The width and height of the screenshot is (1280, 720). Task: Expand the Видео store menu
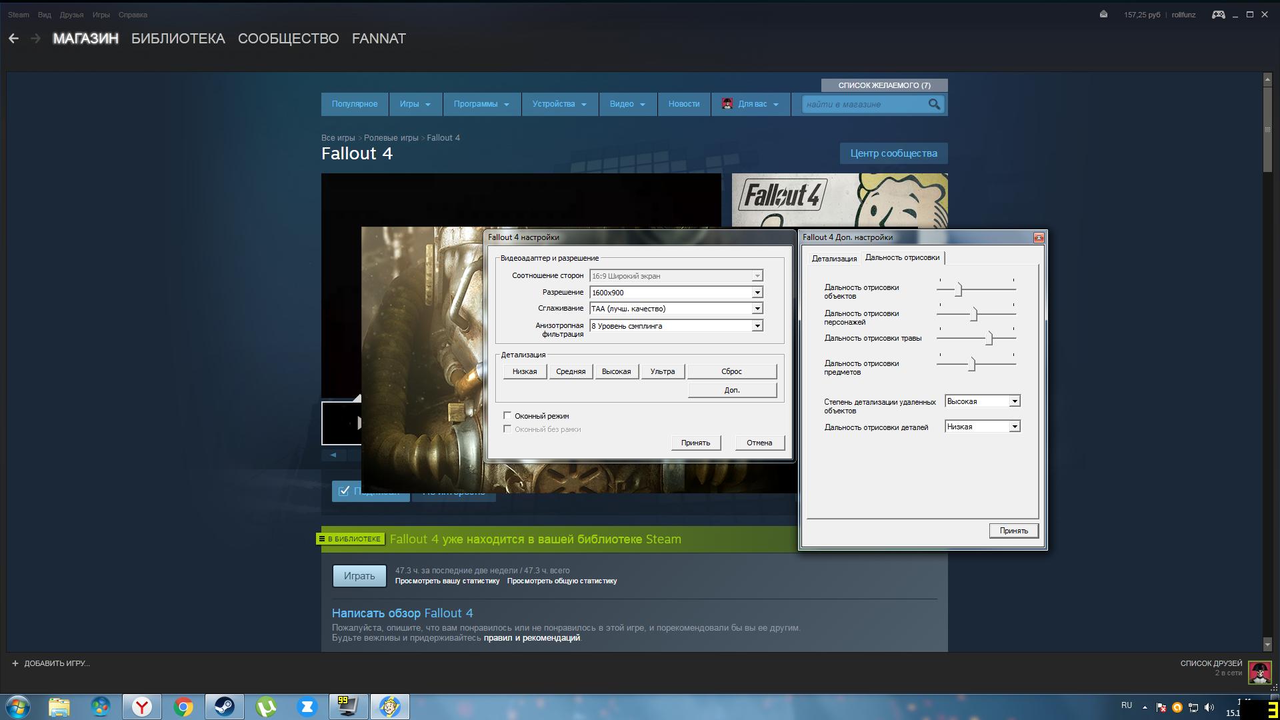[627, 104]
